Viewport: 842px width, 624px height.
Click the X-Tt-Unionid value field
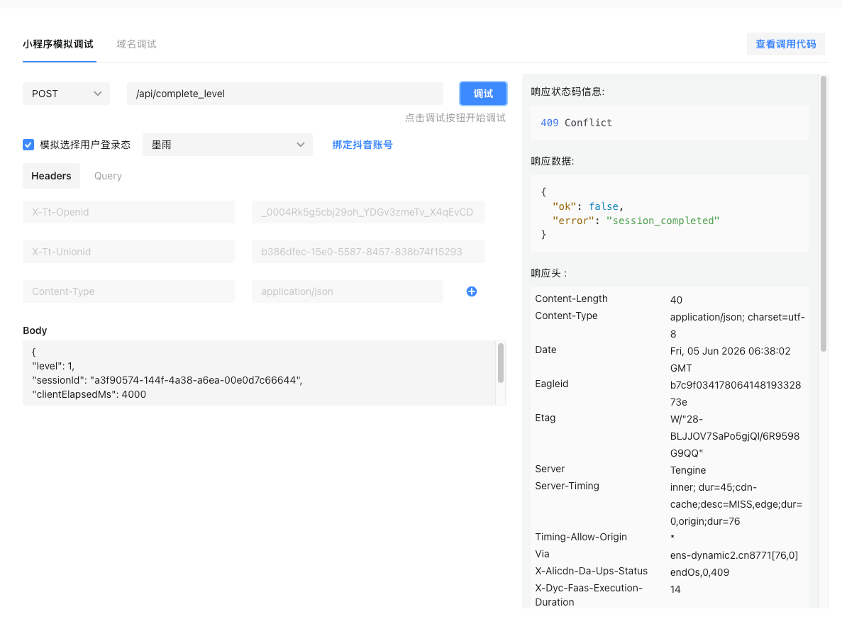coord(368,252)
